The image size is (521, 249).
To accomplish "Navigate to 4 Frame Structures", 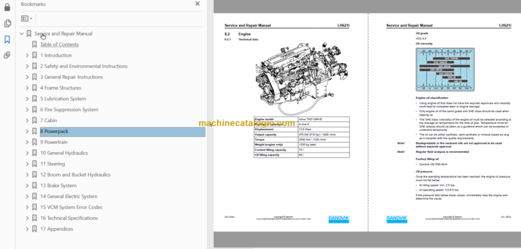I will [x=60, y=88].
